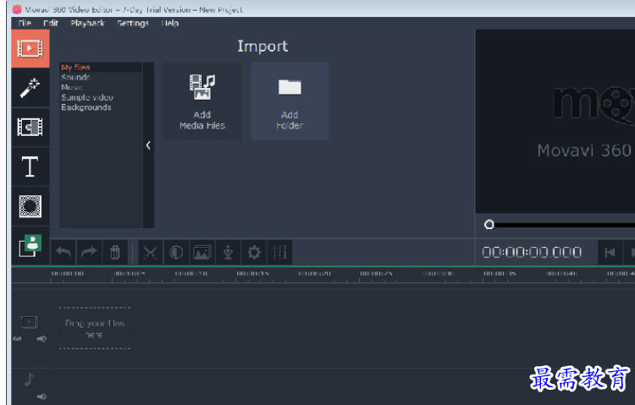635x405 pixels.
Task: Select the Sample video category
Action: [x=87, y=97]
